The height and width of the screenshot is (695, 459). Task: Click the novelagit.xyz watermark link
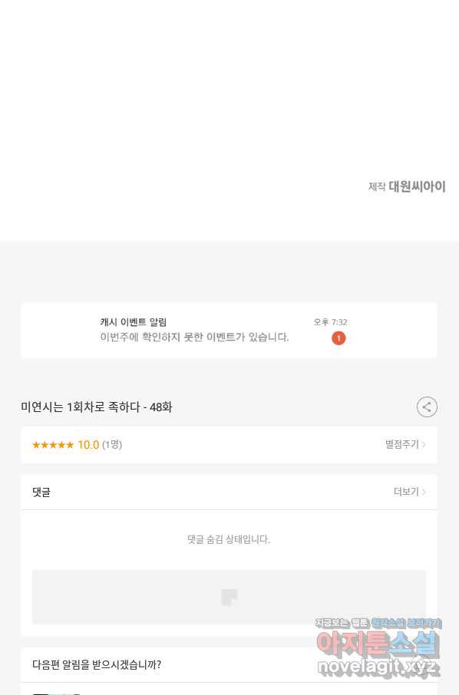click(x=378, y=667)
